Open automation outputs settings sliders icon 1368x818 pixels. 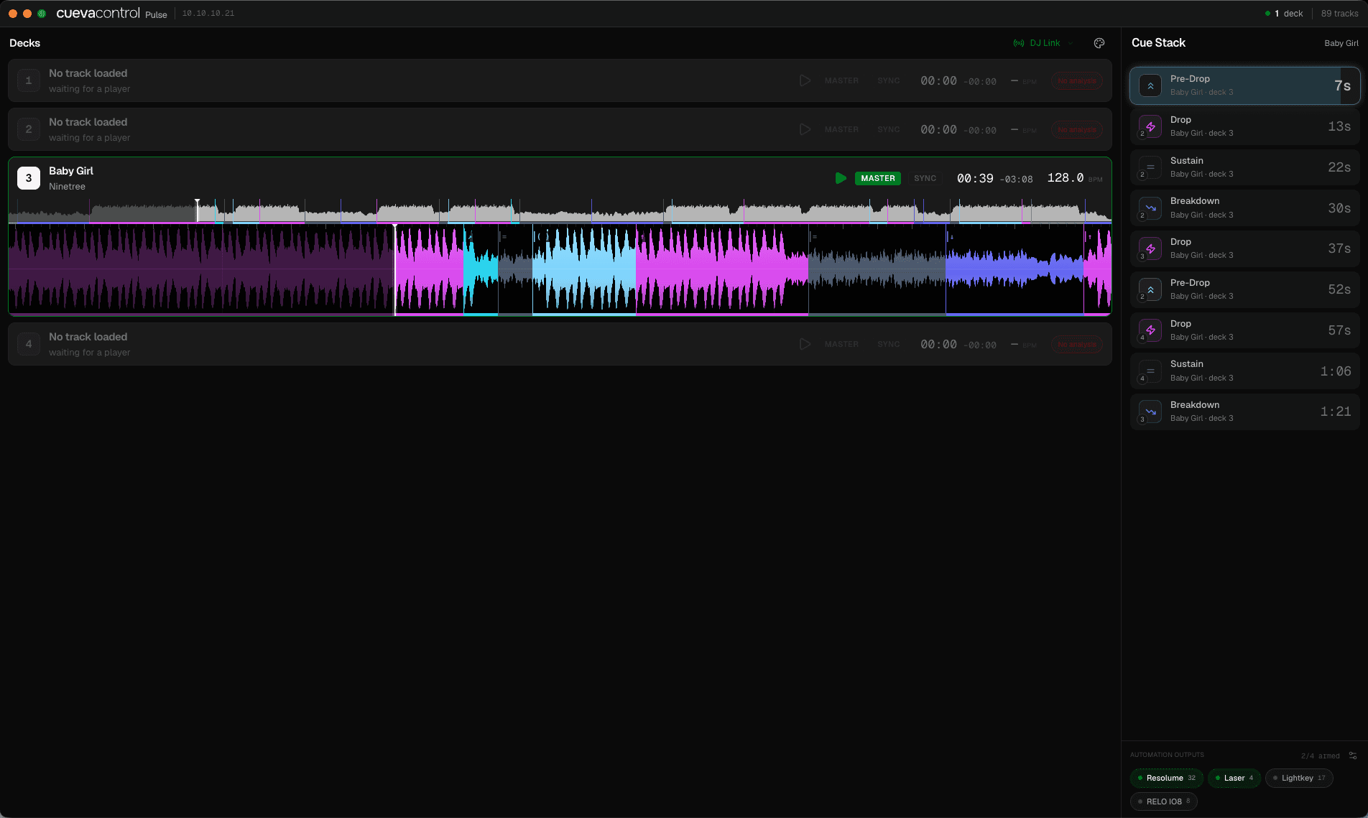[x=1353, y=756]
